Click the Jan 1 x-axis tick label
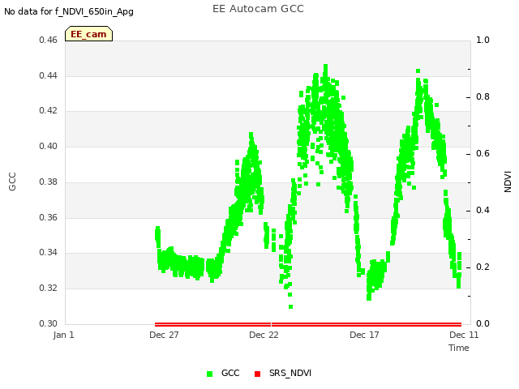Image resolution: width=519 pixels, height=389 pixels. (63, 335)
